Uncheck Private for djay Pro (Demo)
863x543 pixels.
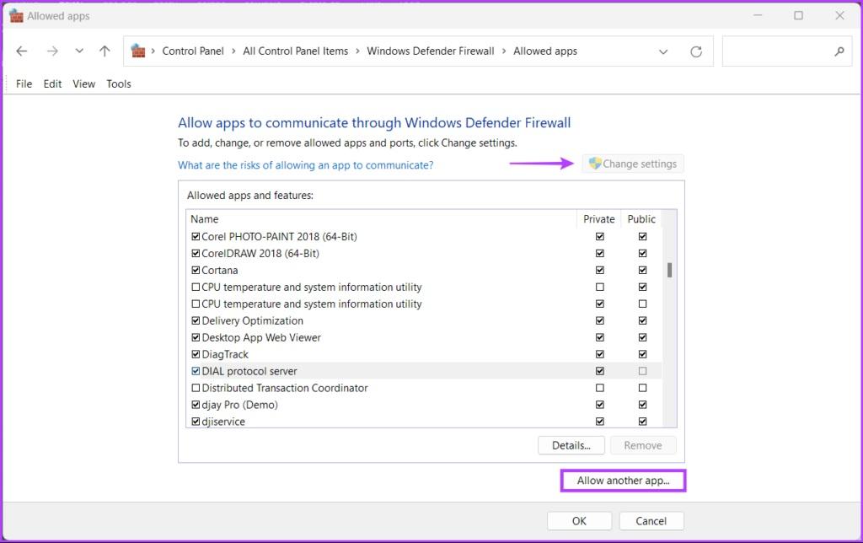(x=600, y=405)
